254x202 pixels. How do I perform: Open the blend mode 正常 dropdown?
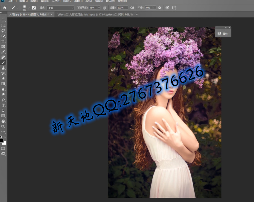pos(60,8)
